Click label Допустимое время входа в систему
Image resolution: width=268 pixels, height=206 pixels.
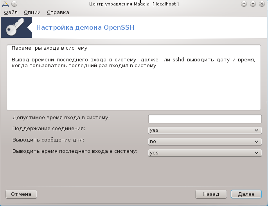(61, 118)
